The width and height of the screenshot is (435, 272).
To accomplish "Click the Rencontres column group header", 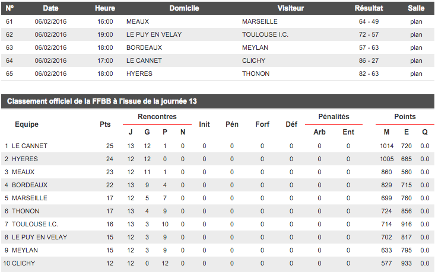I will [157, 117].
